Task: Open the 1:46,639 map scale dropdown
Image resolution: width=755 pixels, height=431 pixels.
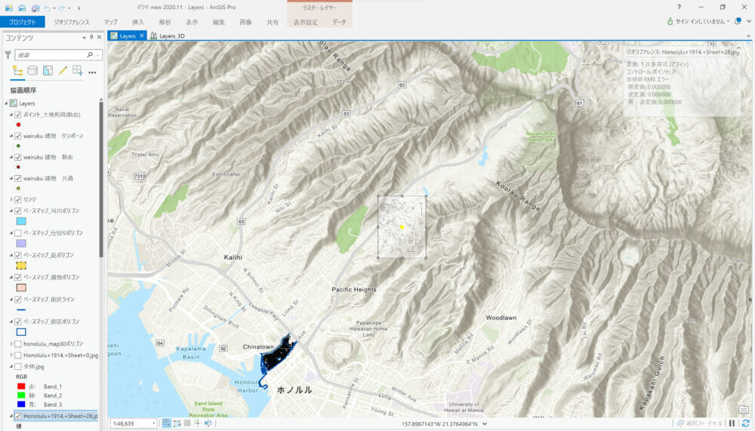Action: pos(153,423)
